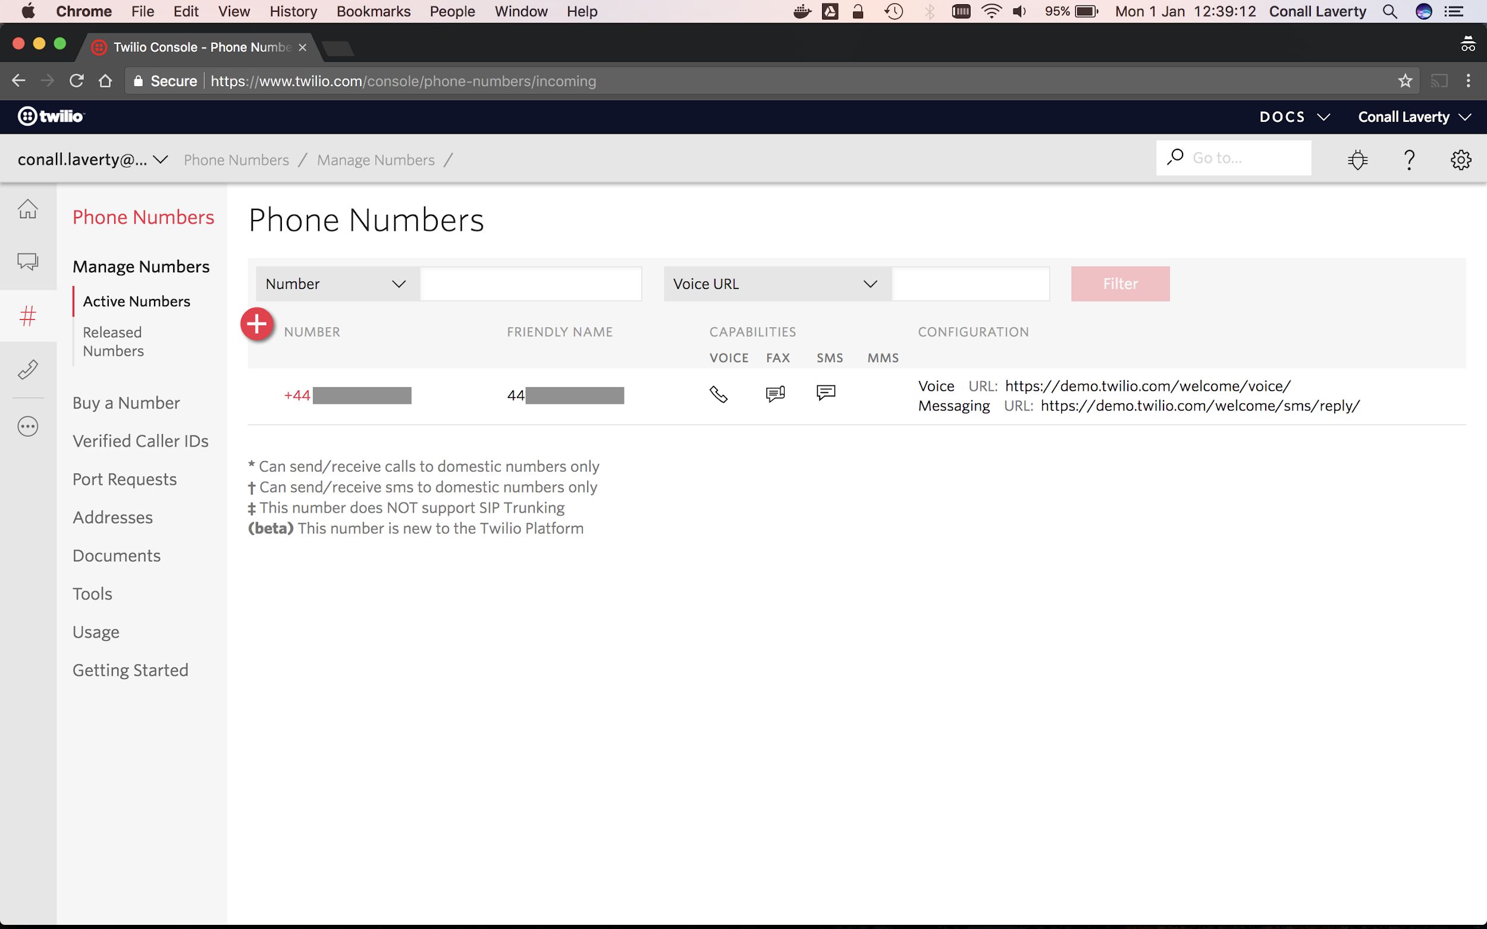The width and height of the screenshot is (1487, 929).
Task: Open the History menu
Action: (293, 11)
